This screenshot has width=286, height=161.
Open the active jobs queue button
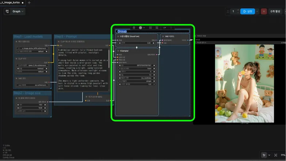tap(275, 11)
